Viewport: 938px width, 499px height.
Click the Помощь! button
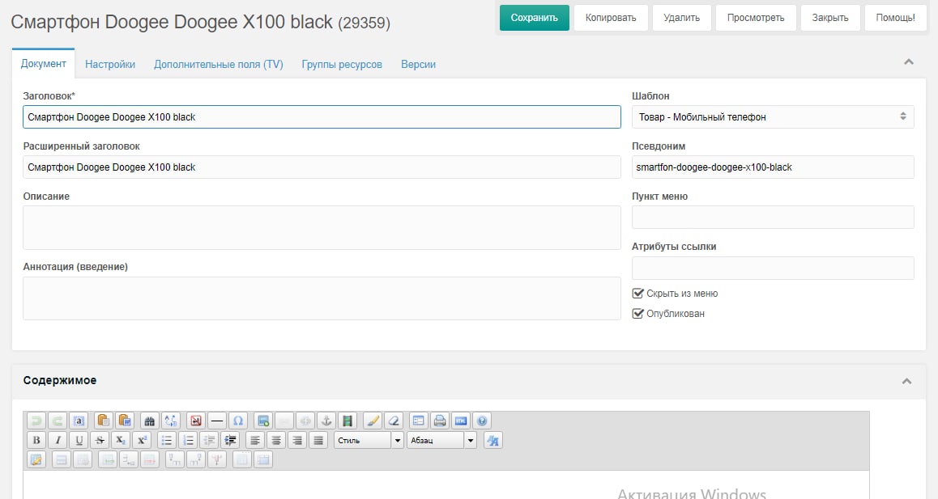click(895, 18)
